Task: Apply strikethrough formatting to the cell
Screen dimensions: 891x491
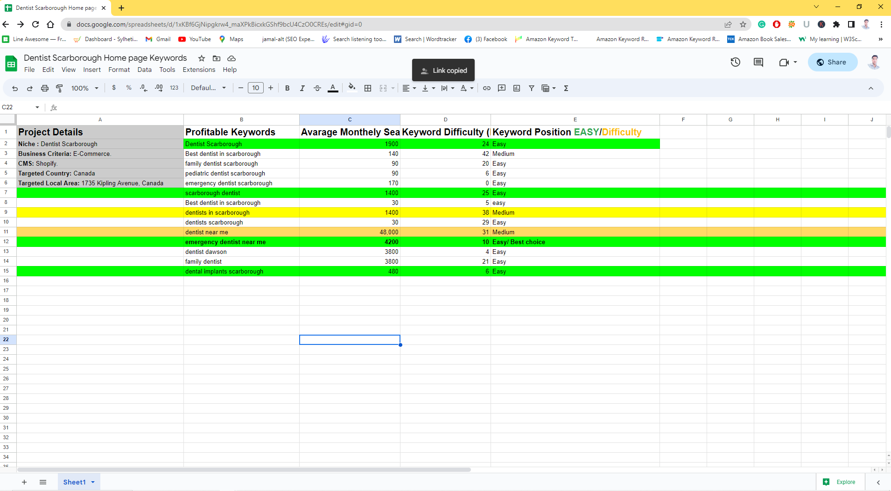Action: tap(317, 88)
